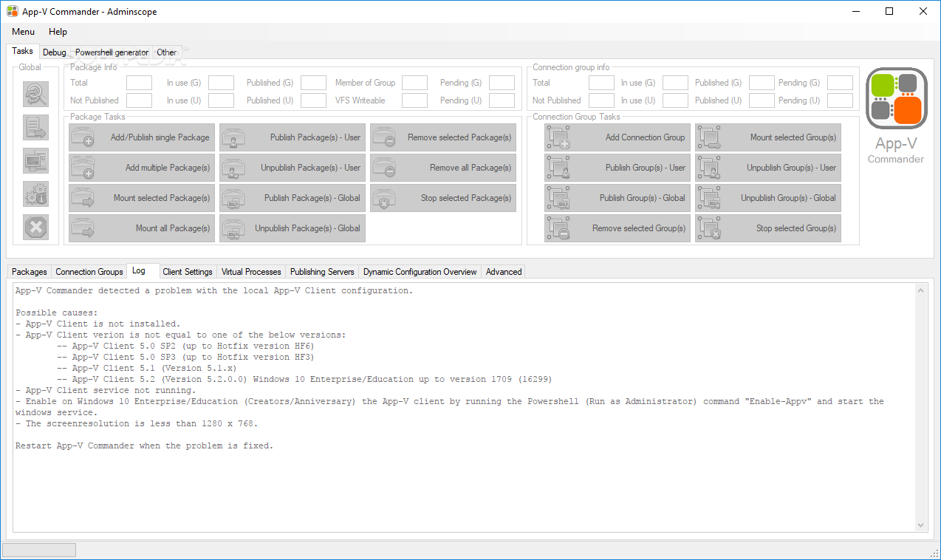Viewport: 941px width, 560px height.
Task: Click the VFS Writeable field
Action: (414, 100)
